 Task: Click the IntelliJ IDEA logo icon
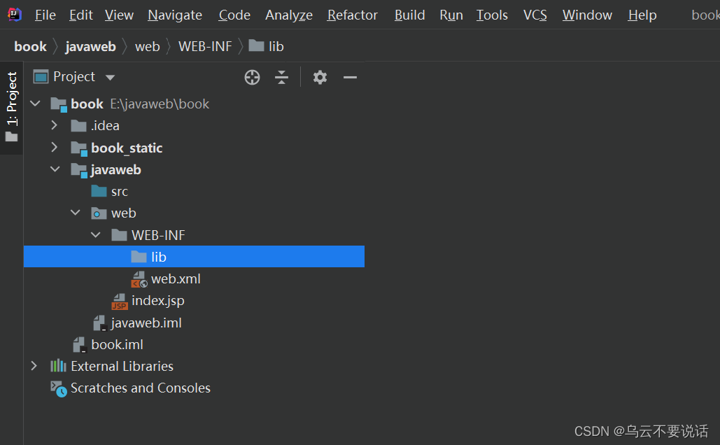[14, 15]
